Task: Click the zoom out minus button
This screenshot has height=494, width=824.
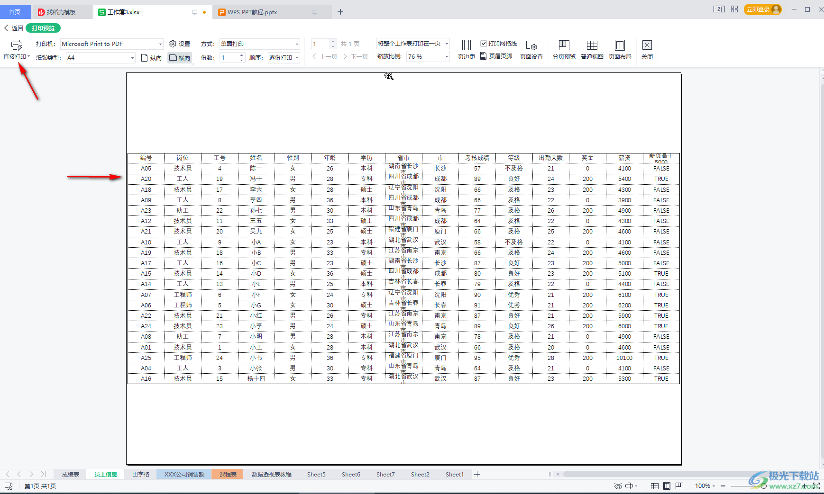Action: 723,486
